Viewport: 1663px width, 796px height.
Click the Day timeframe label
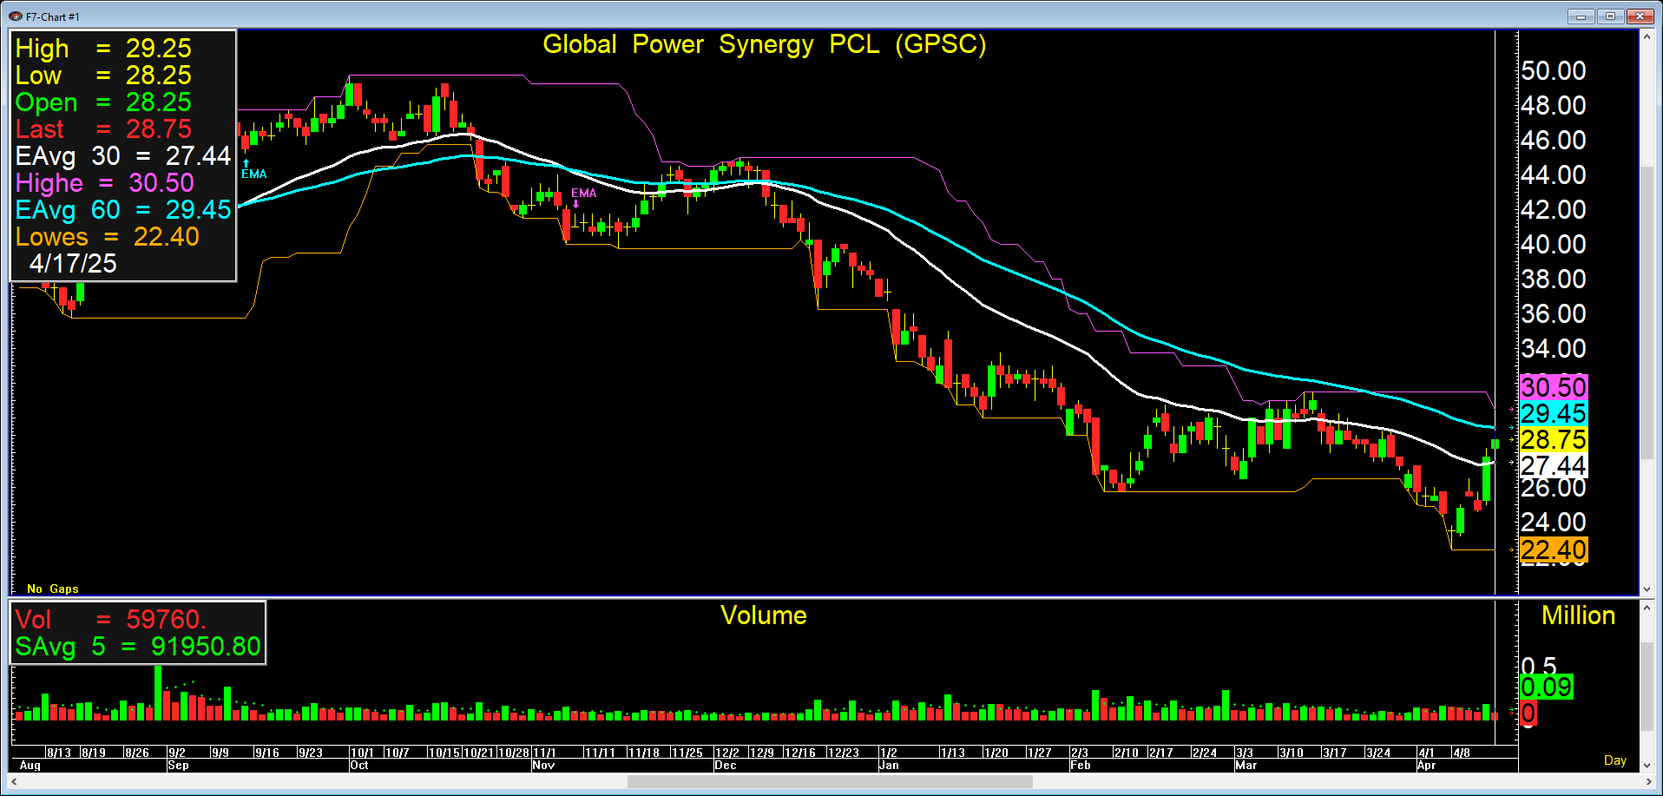(x=1615, y=760)
